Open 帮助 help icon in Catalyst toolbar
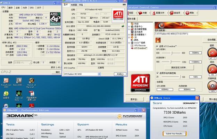Viewport: 217px width, 139px height. tap(187, 13)
